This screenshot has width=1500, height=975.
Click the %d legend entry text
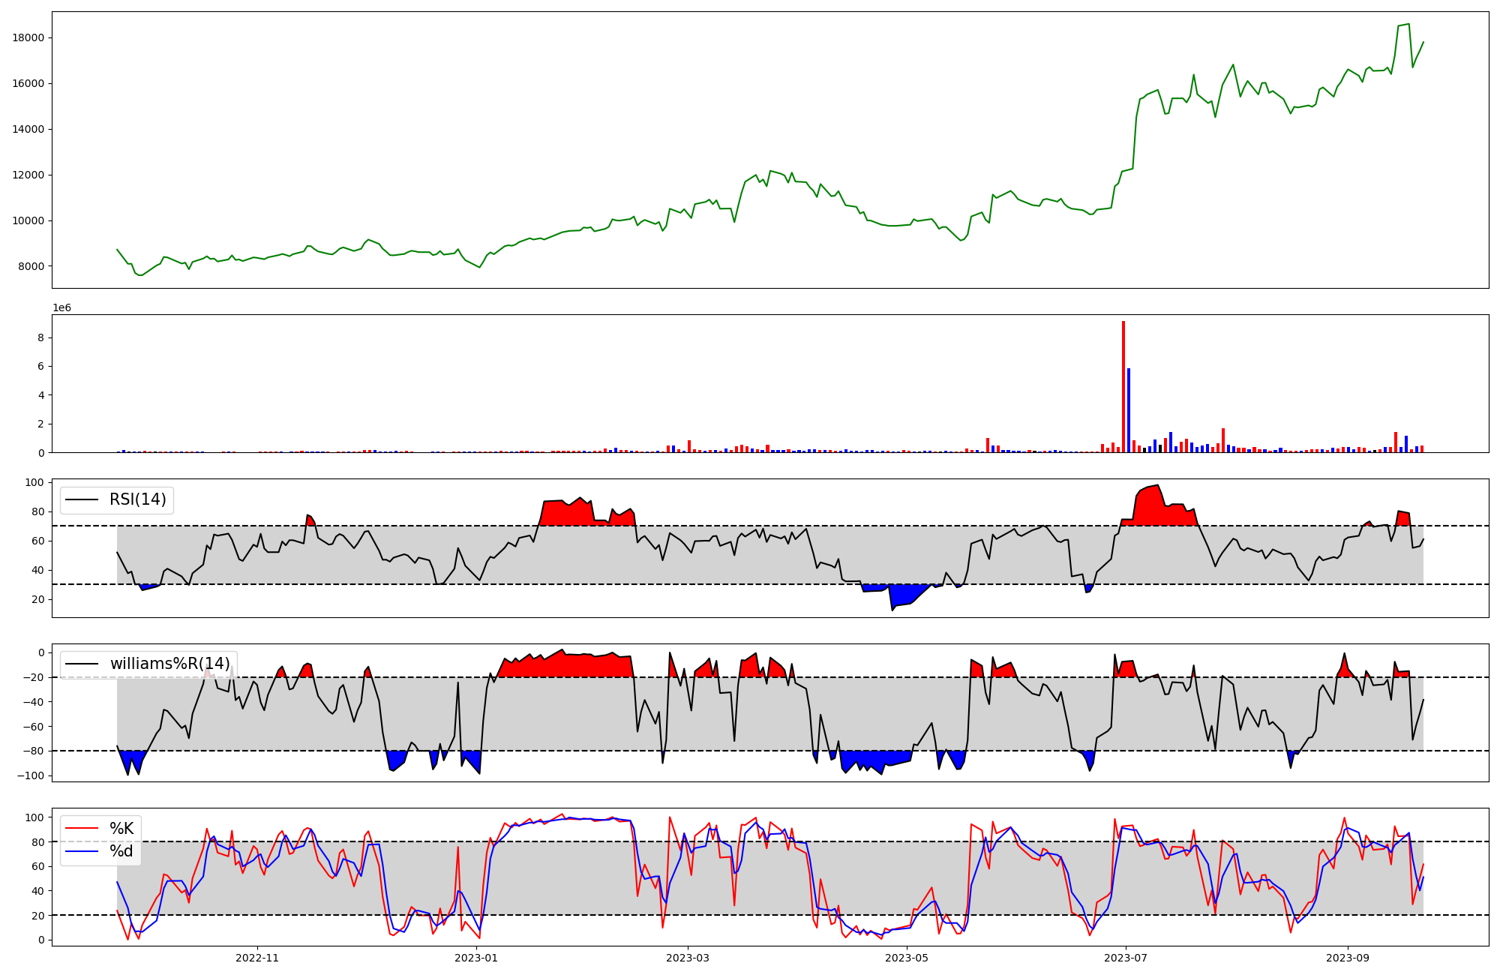pos(121,851)
